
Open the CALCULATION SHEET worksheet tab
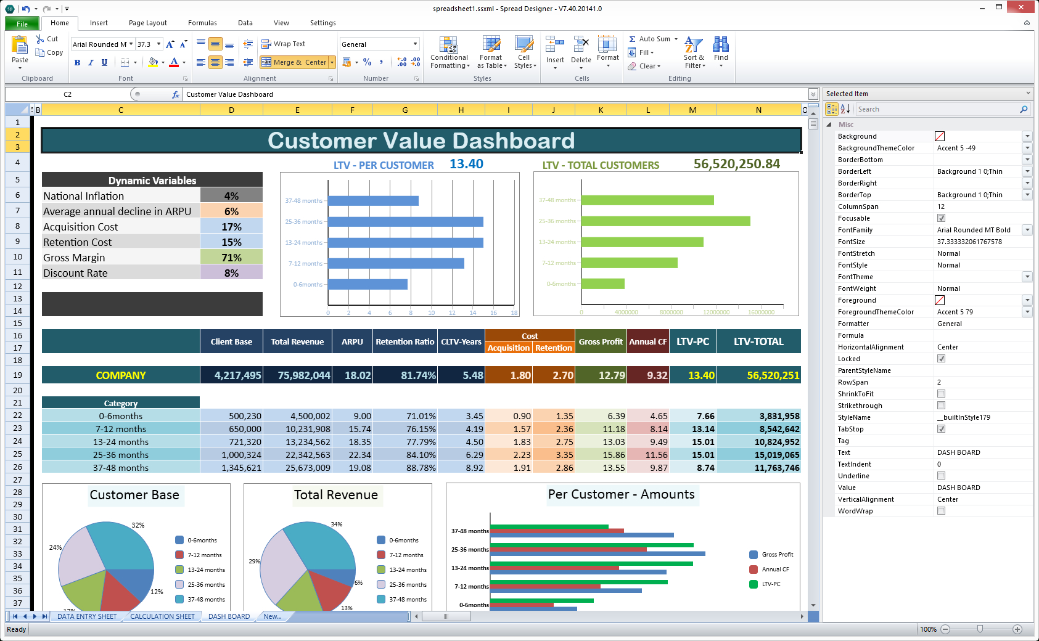tap(162, 616)
